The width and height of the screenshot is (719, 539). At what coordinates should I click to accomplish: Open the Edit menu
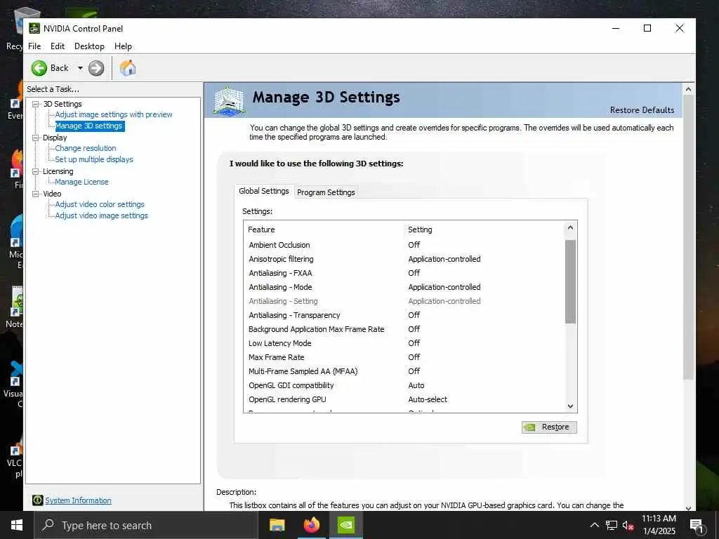pyautogui.click(x=58, y=46)
